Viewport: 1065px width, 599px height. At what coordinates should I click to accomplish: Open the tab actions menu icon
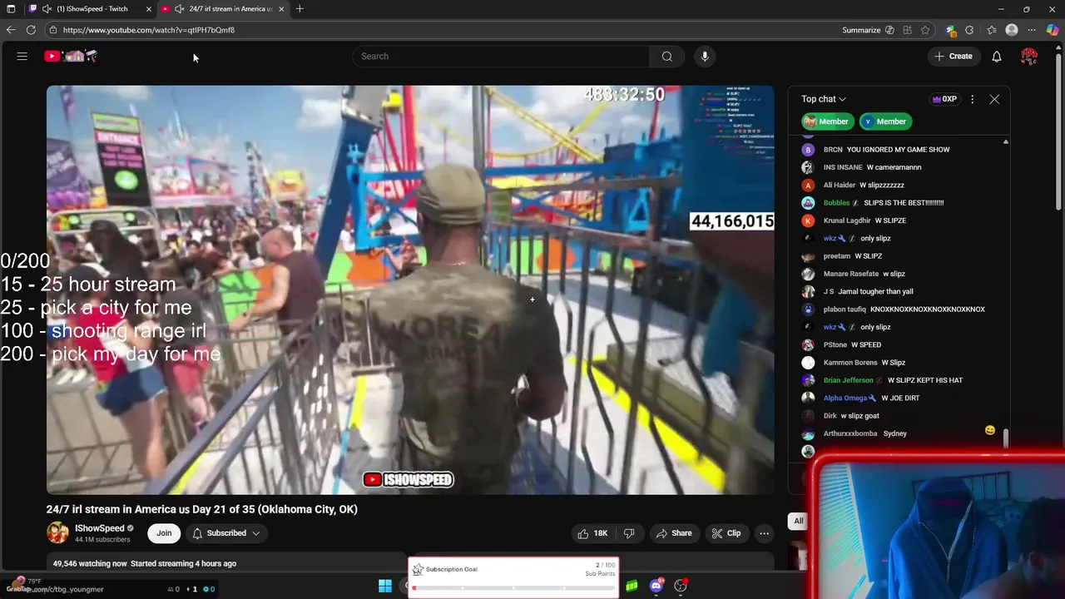pyautogui.click(x=11, y=9)
